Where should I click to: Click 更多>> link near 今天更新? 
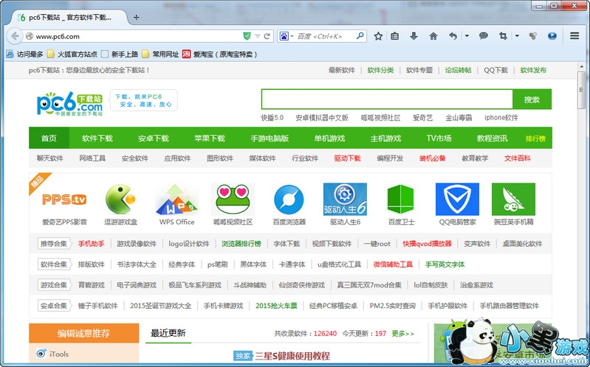[402, 333]
